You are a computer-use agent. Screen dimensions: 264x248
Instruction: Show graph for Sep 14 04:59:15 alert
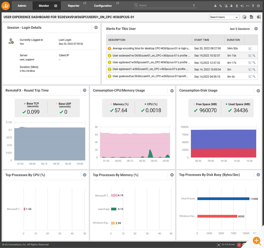tap(250, 76)
